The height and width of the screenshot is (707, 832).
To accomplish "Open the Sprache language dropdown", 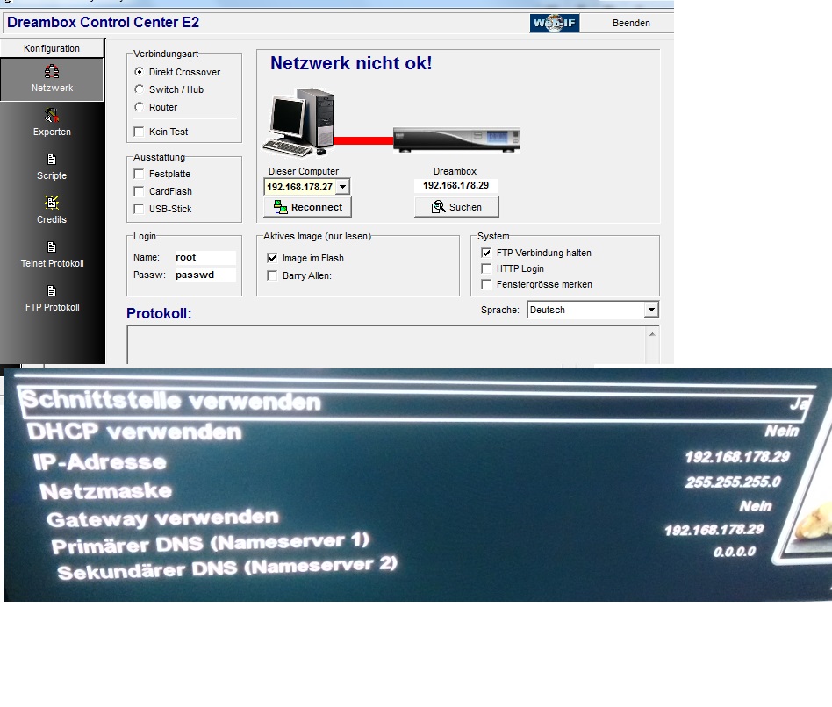I will click(651, 310).
